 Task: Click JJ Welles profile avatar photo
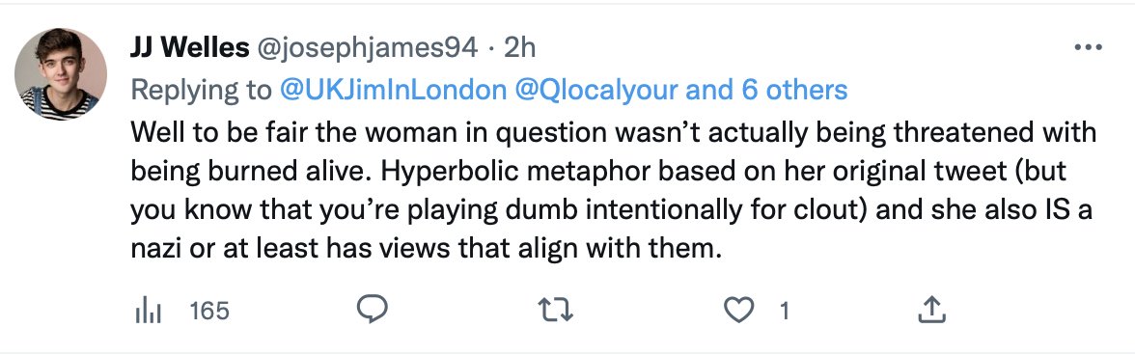tap(61, 74)
